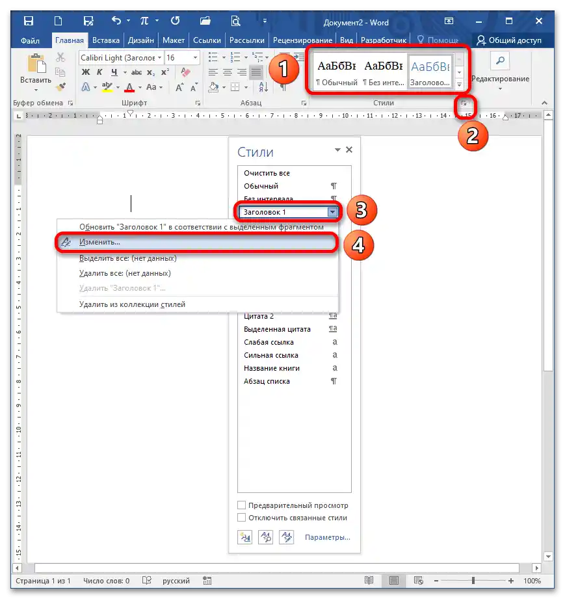Repeat the last action icon
The width and height of the screenshot is (565, 599).
click(x=175, y=21)
